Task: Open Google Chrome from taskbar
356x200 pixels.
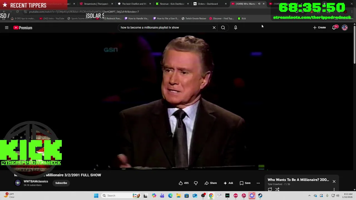Action: coord(211,196)
